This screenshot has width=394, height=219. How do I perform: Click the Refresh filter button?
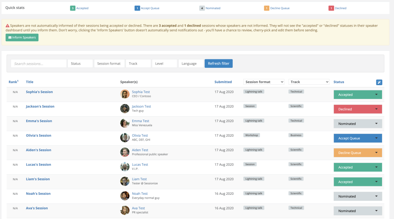(x=219, y=64)
